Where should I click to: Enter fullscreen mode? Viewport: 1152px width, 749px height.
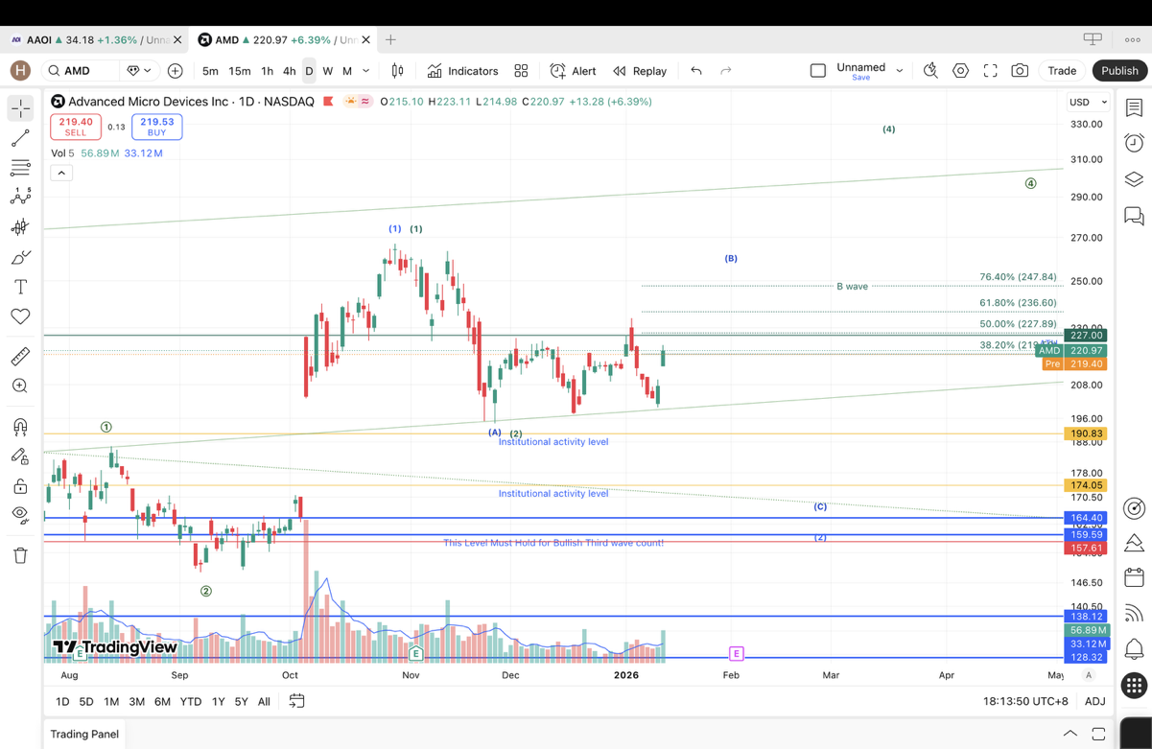click(990, 71)
